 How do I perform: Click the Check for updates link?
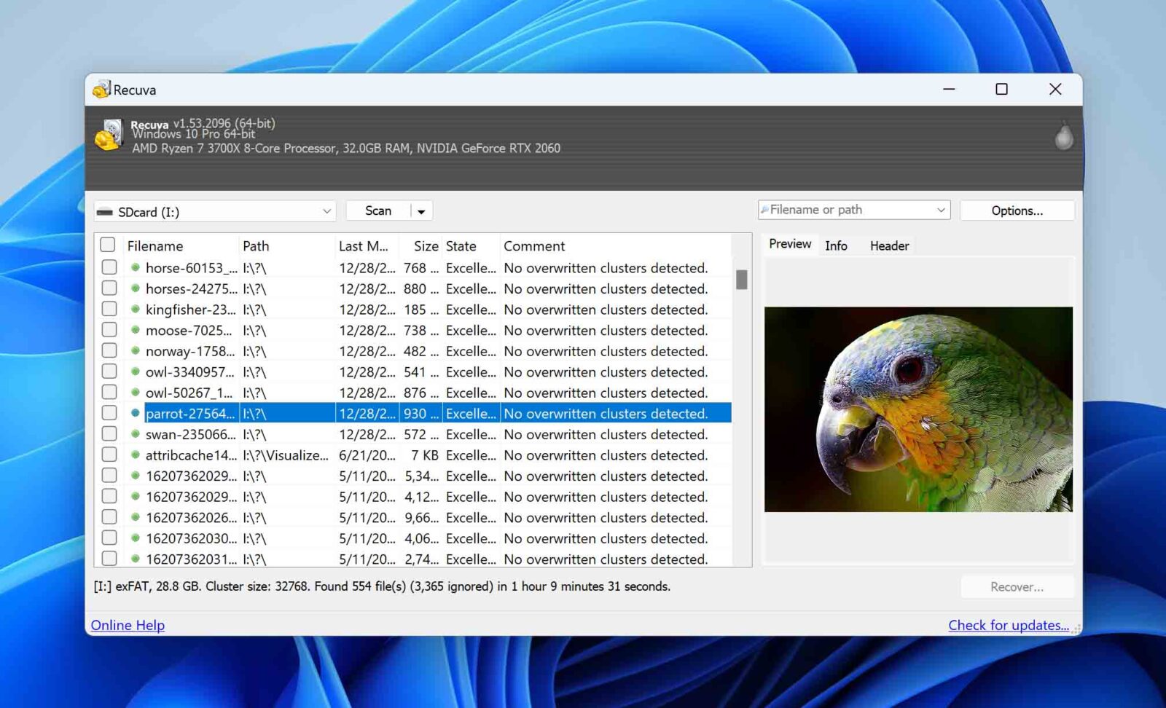tap(1007, 625)
